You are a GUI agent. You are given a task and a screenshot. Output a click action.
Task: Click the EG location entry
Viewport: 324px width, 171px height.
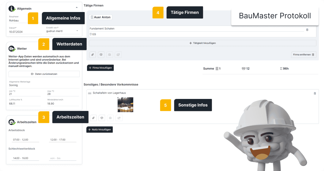click(x=93, y=34)
